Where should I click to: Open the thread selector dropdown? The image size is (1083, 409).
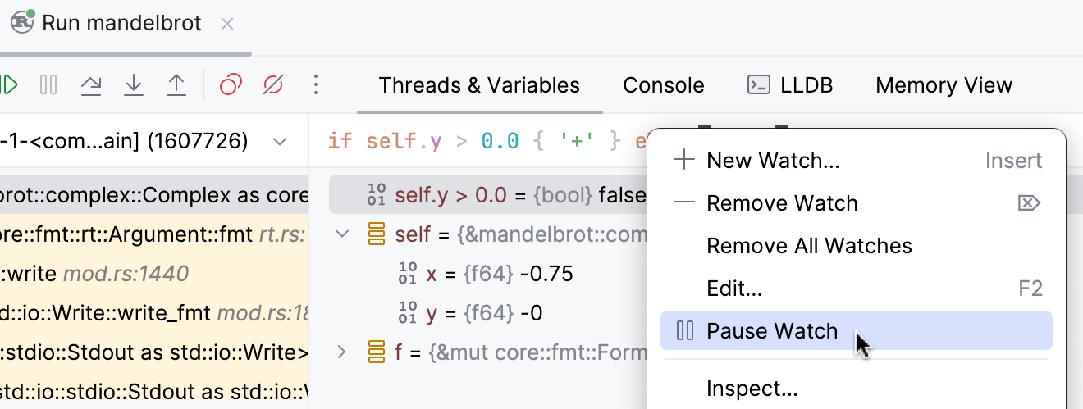click(x=280, y=142)
